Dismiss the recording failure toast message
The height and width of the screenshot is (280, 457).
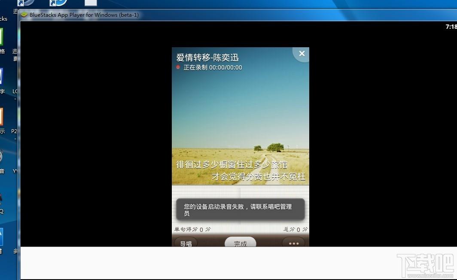tap(240, 210)
